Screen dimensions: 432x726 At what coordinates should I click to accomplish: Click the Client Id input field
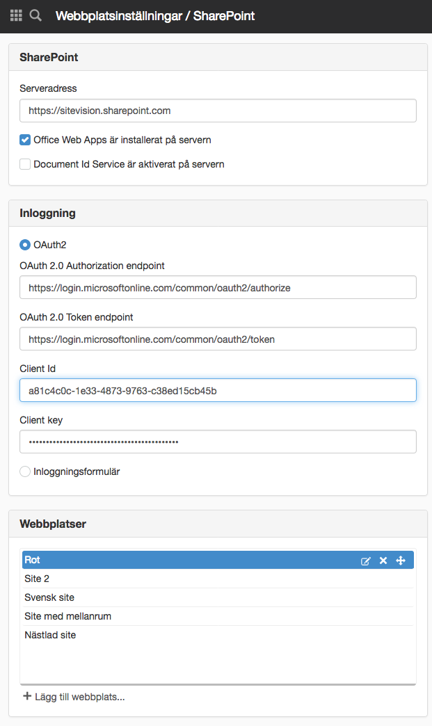[x=218, y=390]
